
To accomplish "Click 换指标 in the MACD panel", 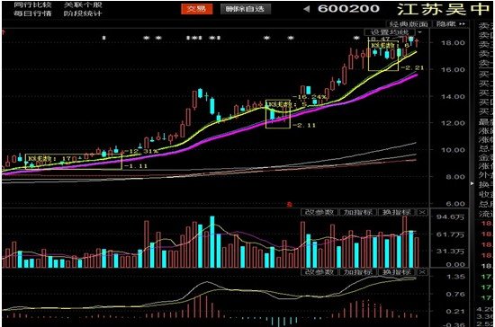I will tap(397, 272).
